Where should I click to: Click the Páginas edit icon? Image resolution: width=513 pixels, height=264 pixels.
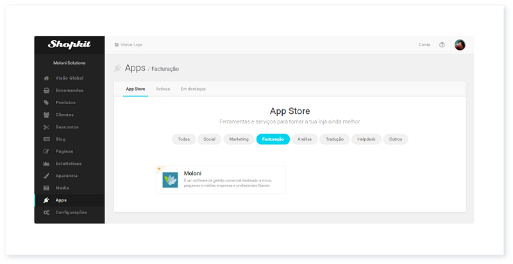(46, 151)
